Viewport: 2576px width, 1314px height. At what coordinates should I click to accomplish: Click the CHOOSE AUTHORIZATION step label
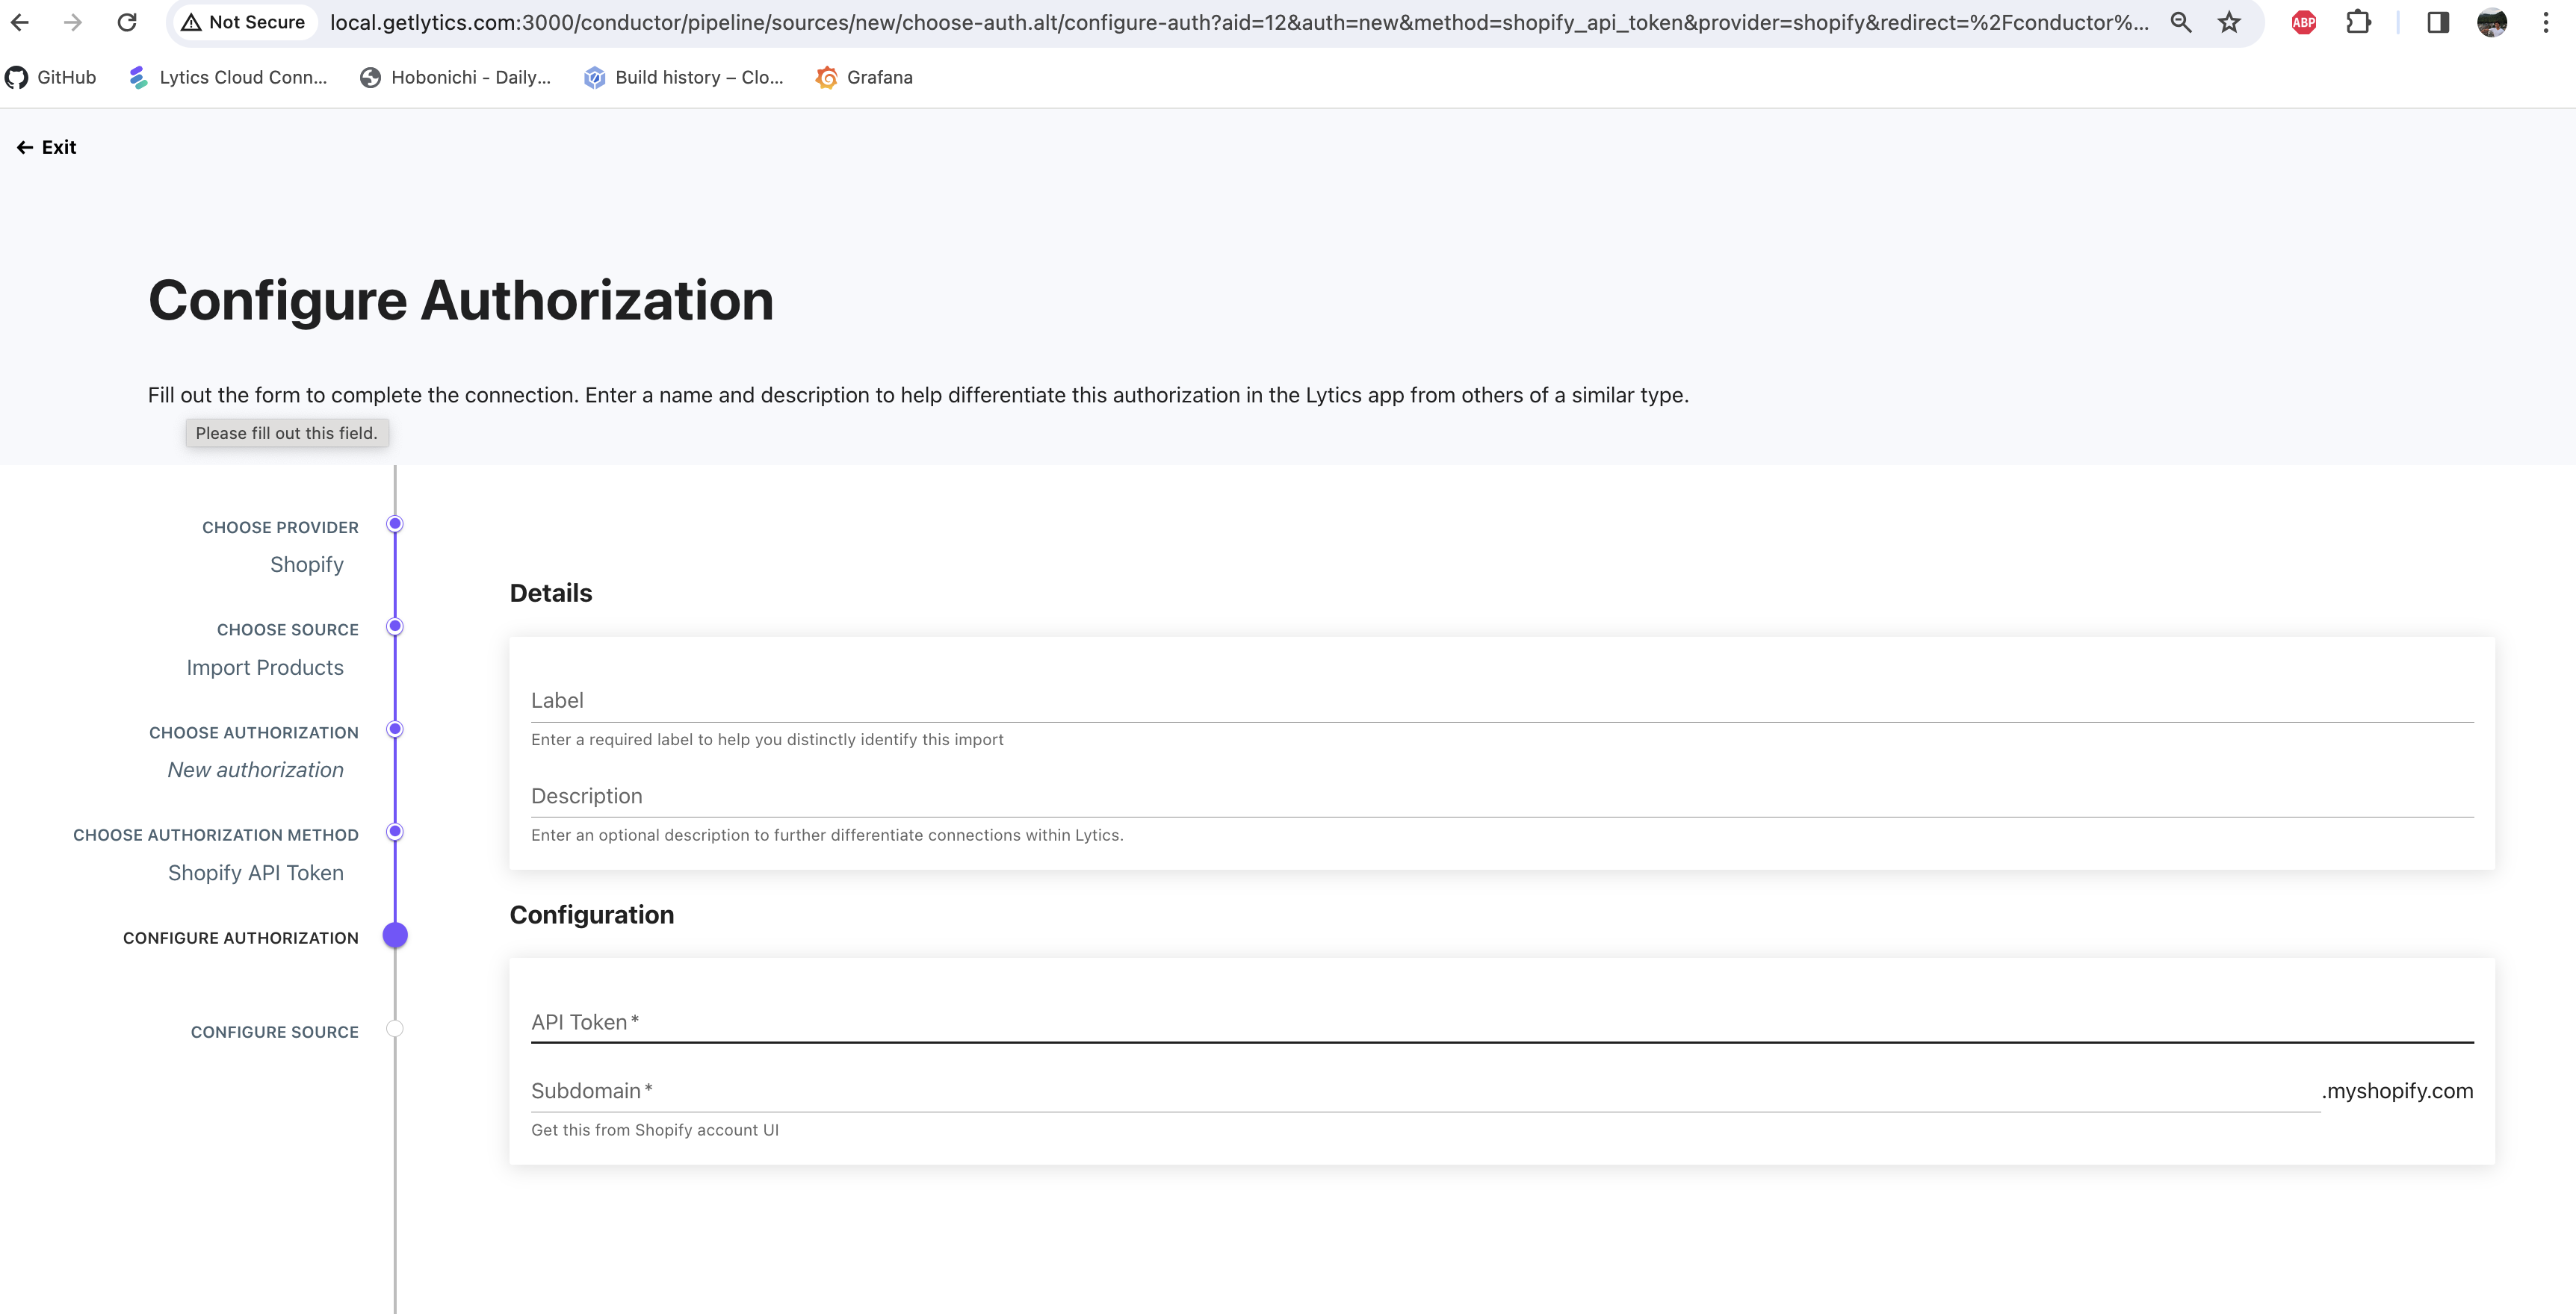(x=254, y=732)
